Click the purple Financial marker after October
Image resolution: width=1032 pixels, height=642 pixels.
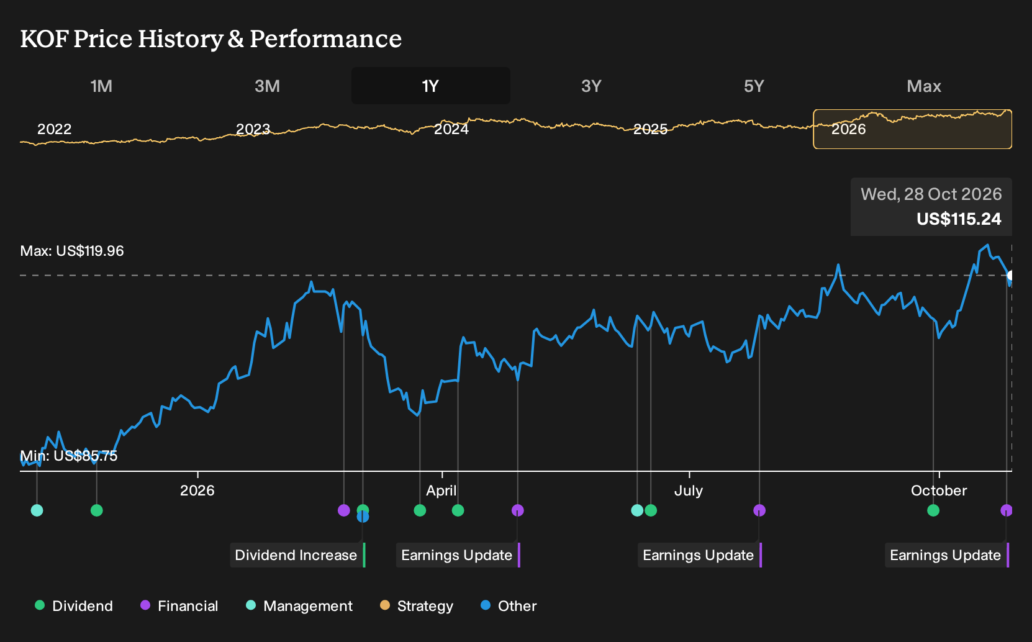1007,510
